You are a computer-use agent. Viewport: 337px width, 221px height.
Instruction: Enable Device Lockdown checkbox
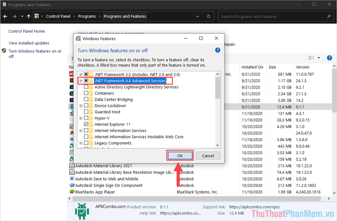[x=86, y=105]
